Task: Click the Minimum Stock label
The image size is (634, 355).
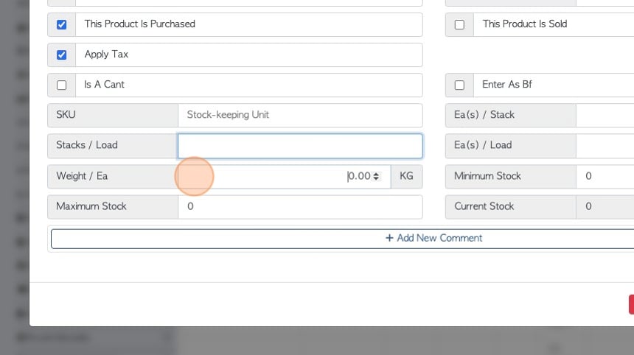Action: [x=511, y=177]
